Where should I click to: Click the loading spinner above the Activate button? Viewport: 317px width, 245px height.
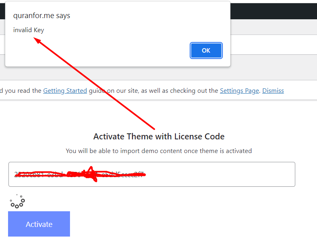[x=17, y=201]
